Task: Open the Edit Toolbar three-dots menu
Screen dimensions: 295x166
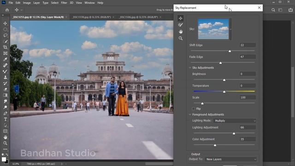Action: [x=5, y=149]
